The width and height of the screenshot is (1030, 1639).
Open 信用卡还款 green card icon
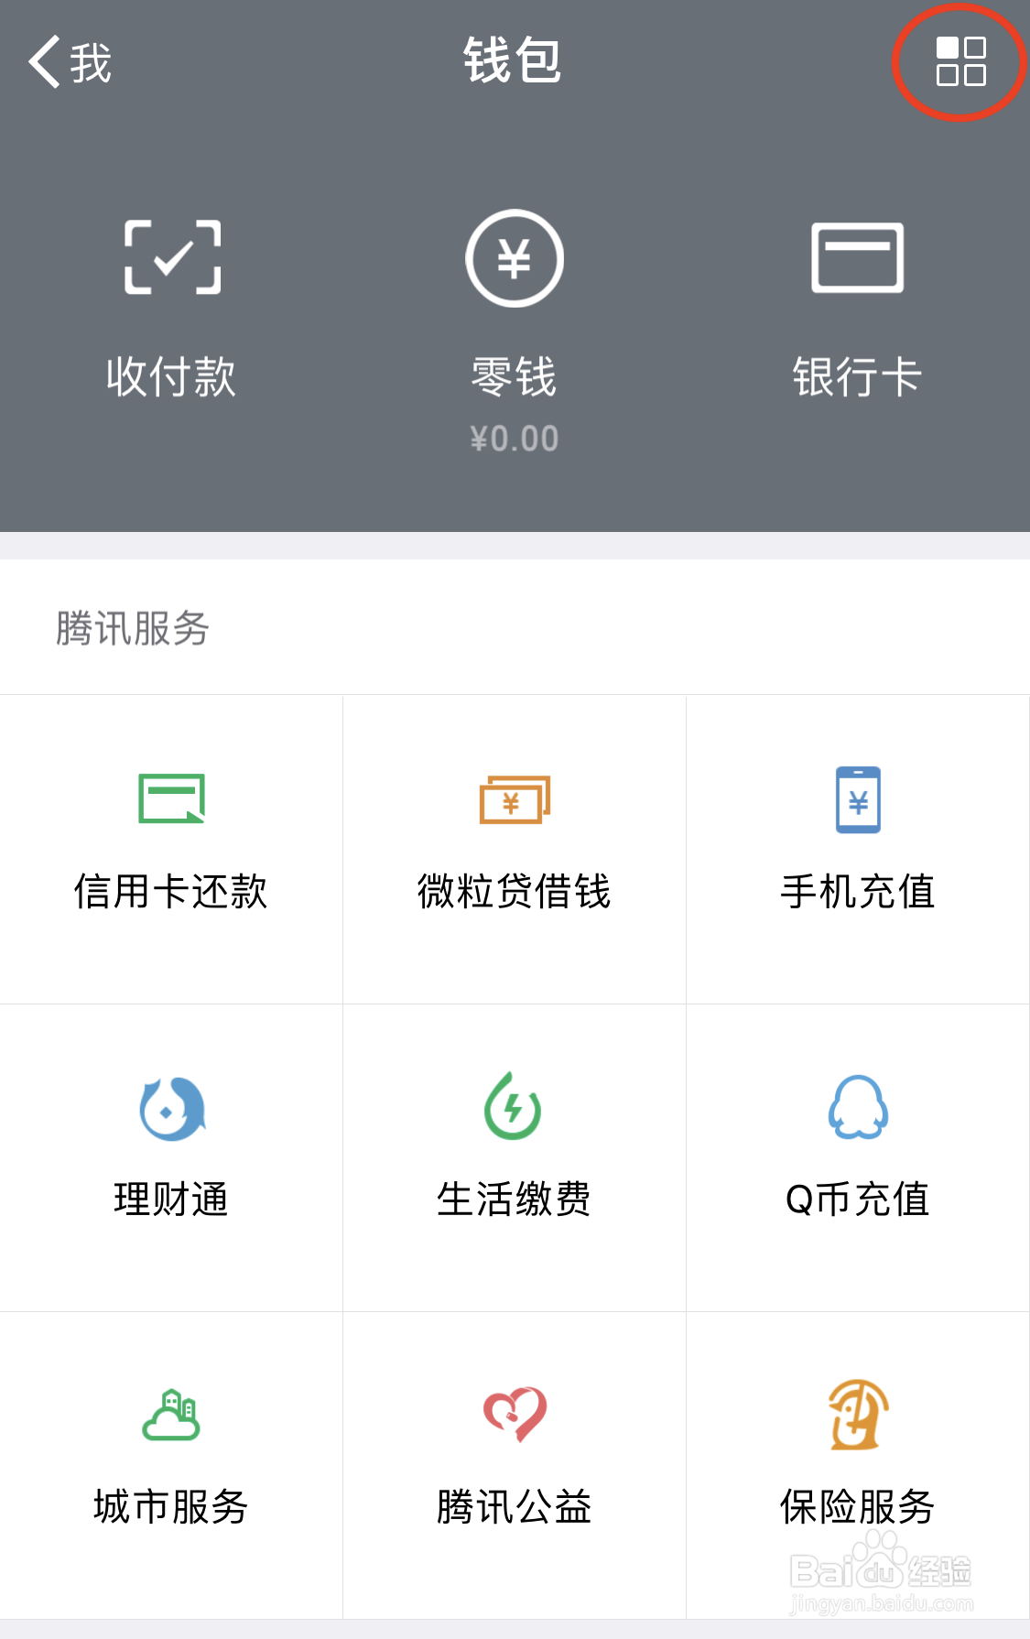[x=171, y=798]
